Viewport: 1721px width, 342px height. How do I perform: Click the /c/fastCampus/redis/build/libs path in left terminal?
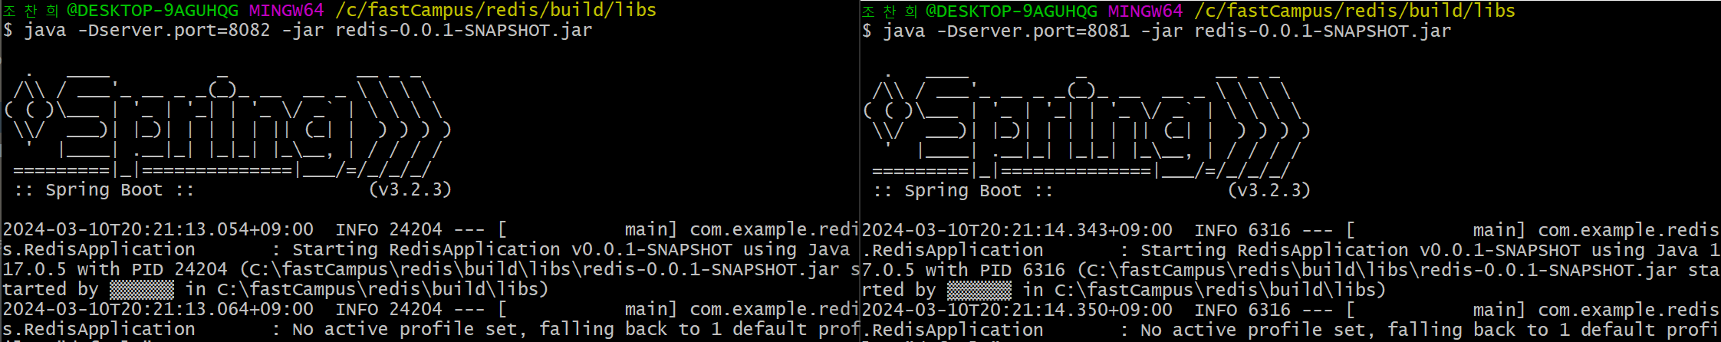(496, 11)
